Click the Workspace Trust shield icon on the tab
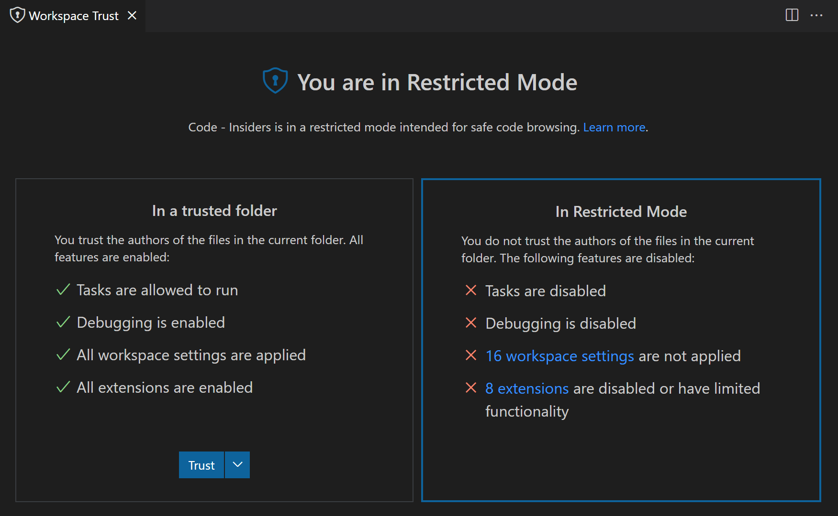The image size is (838, 516). (17, 15)
